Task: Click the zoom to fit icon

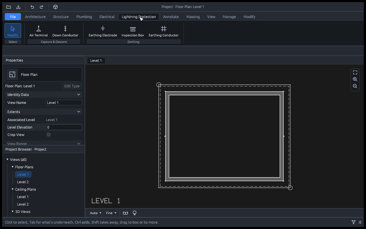Action: (355, 72)
